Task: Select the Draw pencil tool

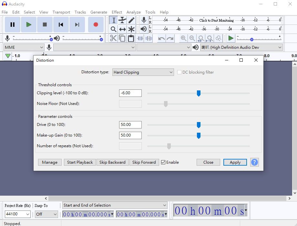Action: (131, 20)
